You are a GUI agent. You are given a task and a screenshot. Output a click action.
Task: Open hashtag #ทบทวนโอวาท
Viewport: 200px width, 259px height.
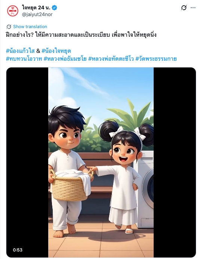tap(24, 58)
